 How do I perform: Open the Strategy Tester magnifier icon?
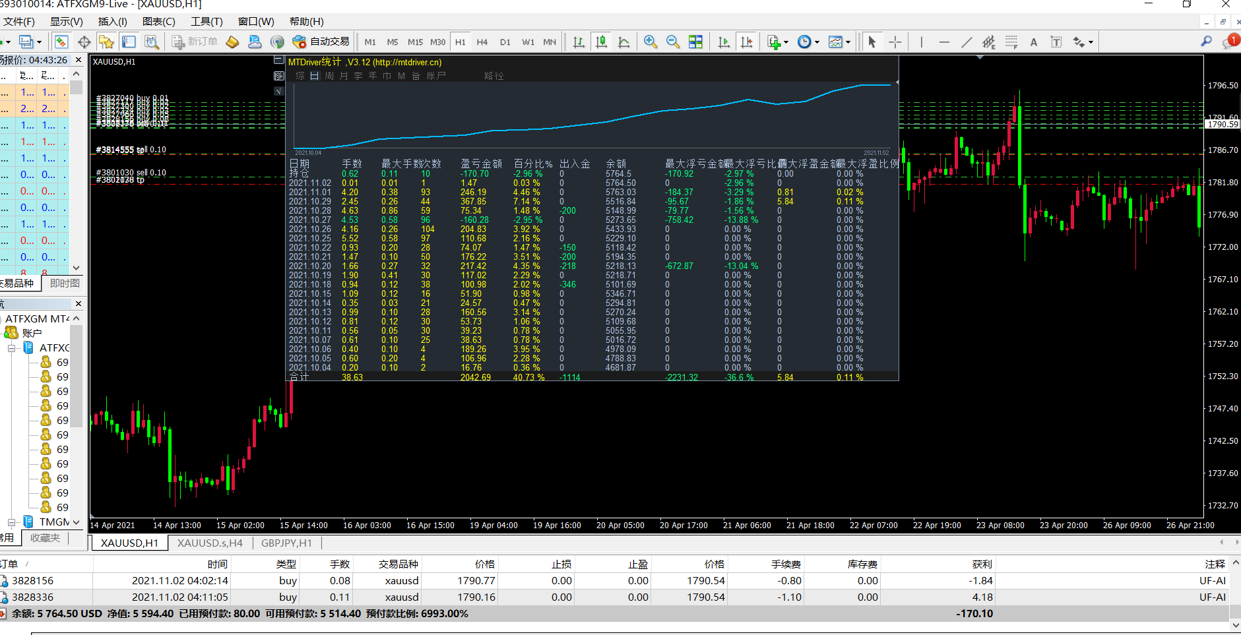point(152,42)
